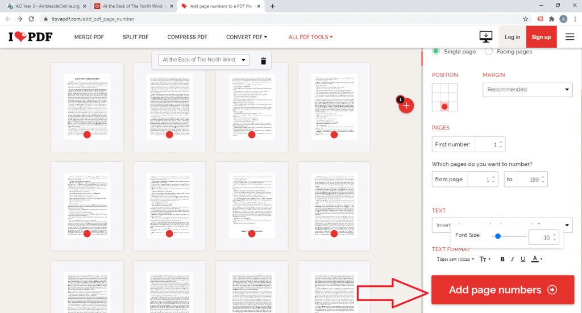Open the desktop app download icon
Screen dimensions: 582x313
[485, 37]
